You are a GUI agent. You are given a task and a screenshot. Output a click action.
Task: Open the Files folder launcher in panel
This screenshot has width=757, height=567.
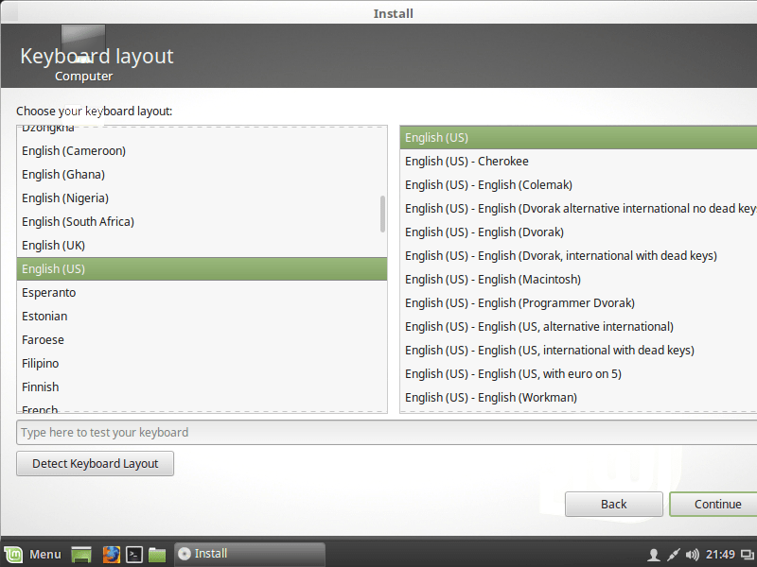pyautogui.click(x=157, y=555)
